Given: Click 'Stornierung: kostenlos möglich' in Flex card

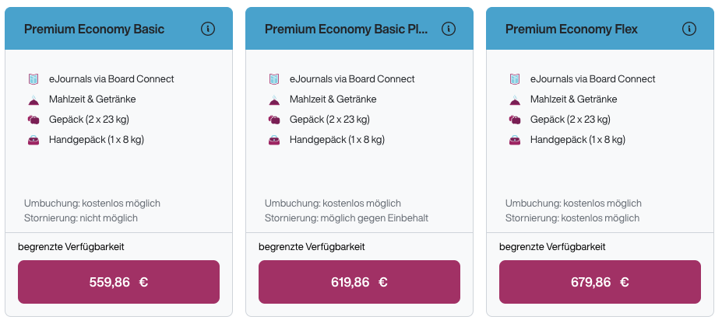Looking at the screenshot, I should click(x=572, y=218).
